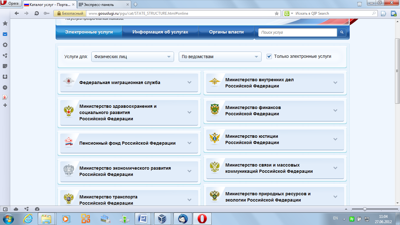This screenshot has width=400, height=225.
Task: Show hidden system tray icons arrow
Action: point(344,219)
